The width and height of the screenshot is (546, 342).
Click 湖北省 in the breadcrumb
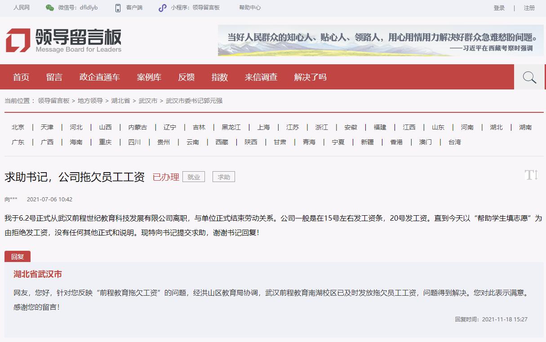[x=120, y=101]
